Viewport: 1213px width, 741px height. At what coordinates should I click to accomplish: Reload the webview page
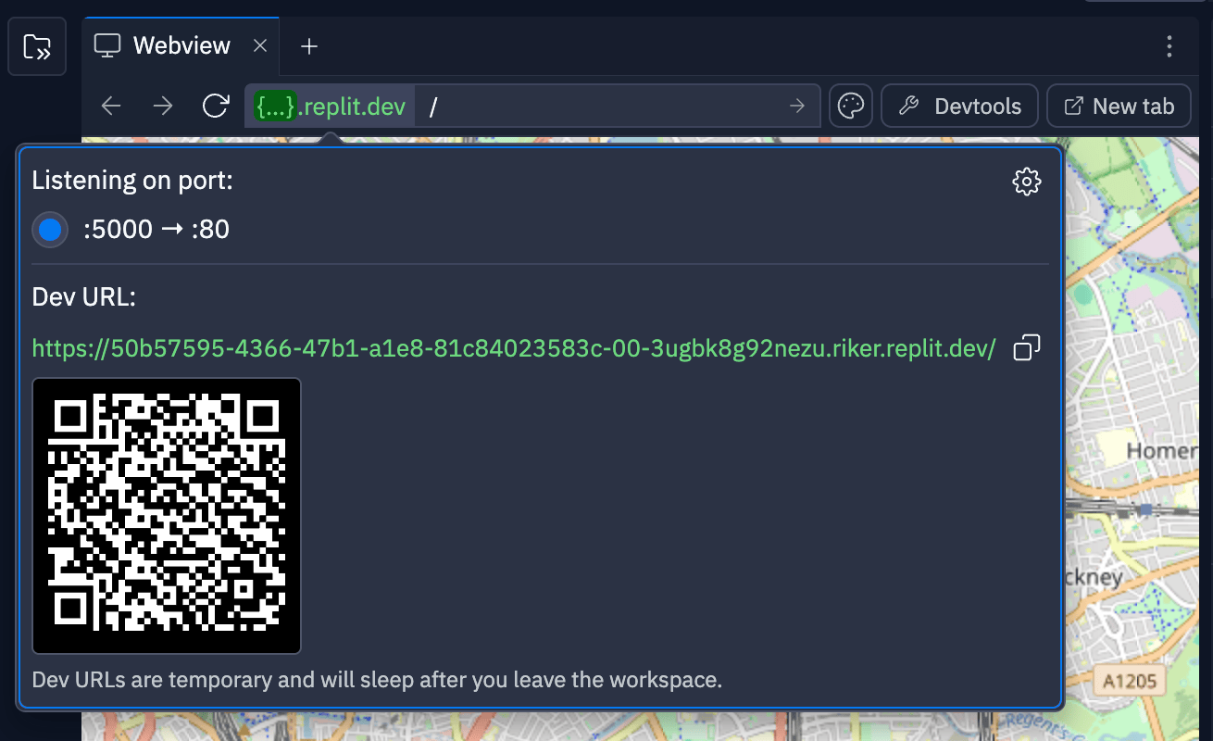(216, 107)
